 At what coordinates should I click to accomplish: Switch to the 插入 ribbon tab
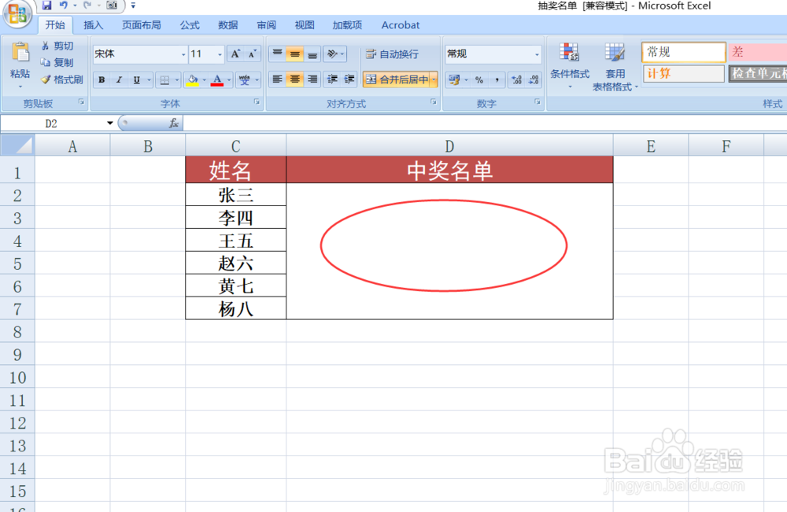93,24
